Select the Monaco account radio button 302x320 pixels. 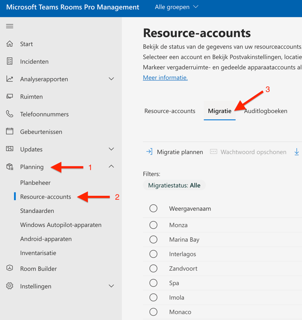[x=153, y=312]
